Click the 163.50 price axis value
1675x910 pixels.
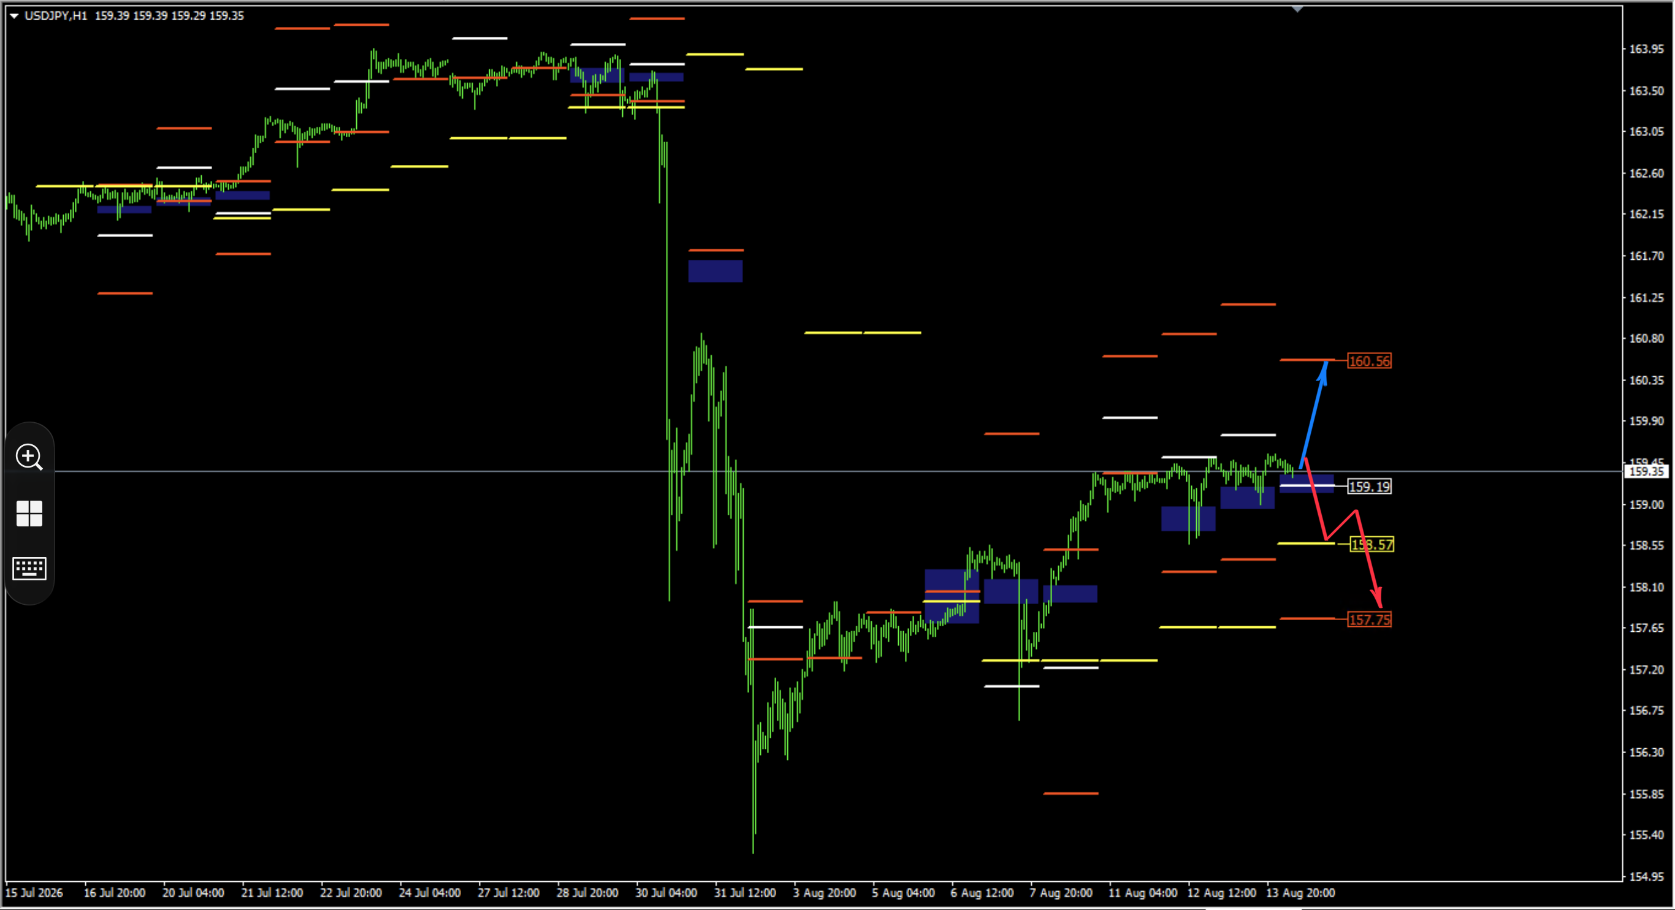1646,90
